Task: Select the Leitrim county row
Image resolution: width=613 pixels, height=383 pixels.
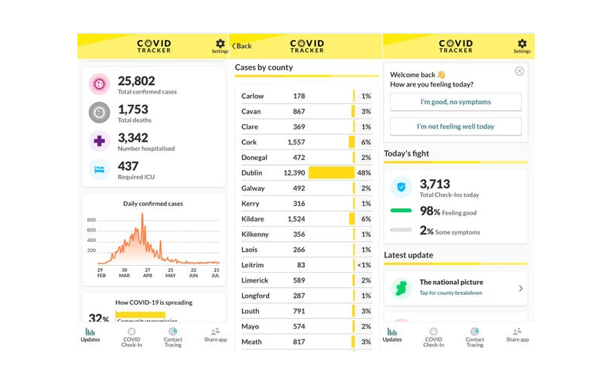Action: (x=307, y=265)
